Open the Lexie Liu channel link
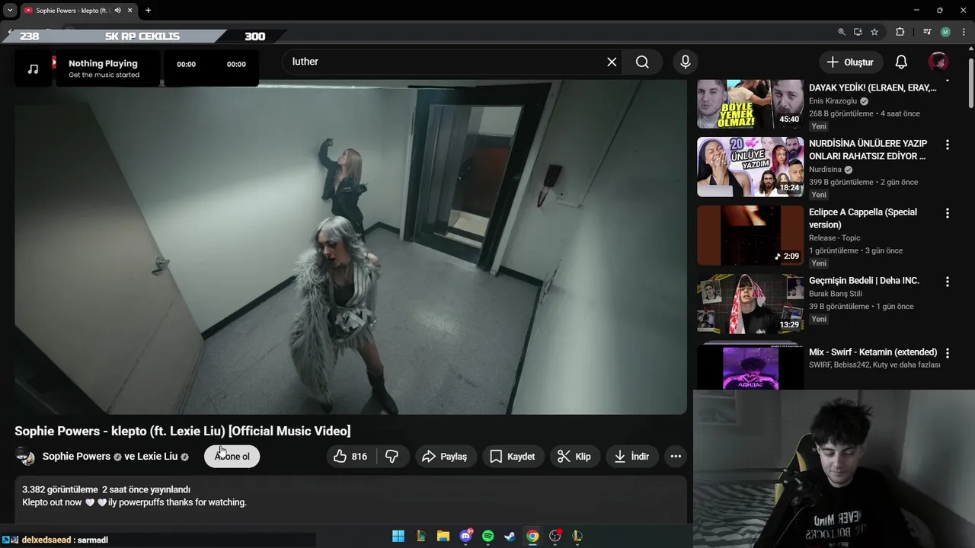This screenshot has width=975, height=548. pos(158,457)
